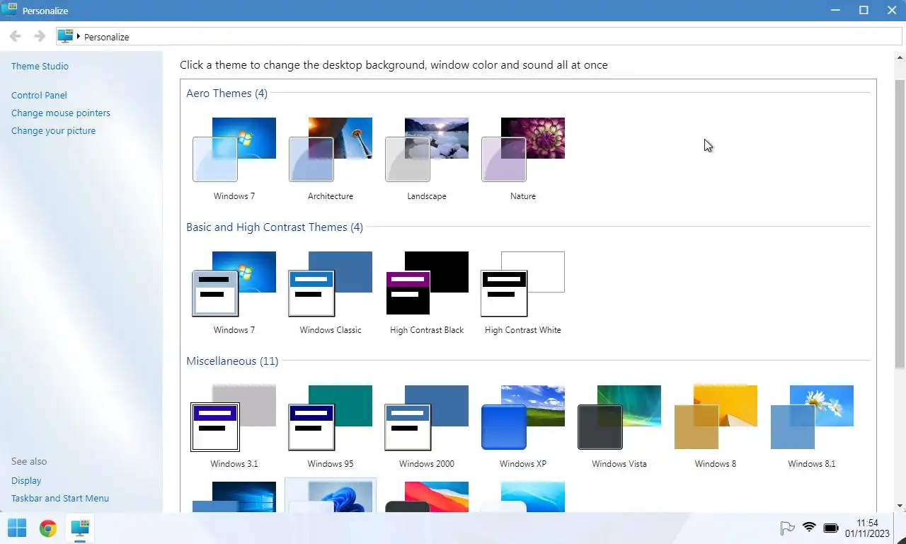Choose the Windows Classic theme
This screenshot has height=544, width=906.
point(331,293)
